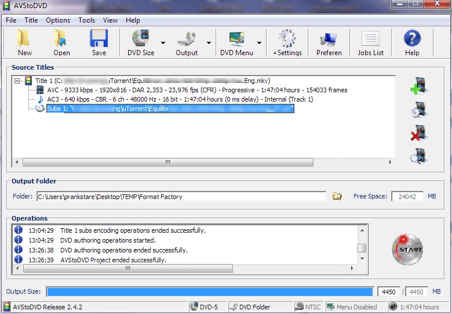
Task: Click Source Titles scroll right arrow
Action: click(x=391, y=162)
